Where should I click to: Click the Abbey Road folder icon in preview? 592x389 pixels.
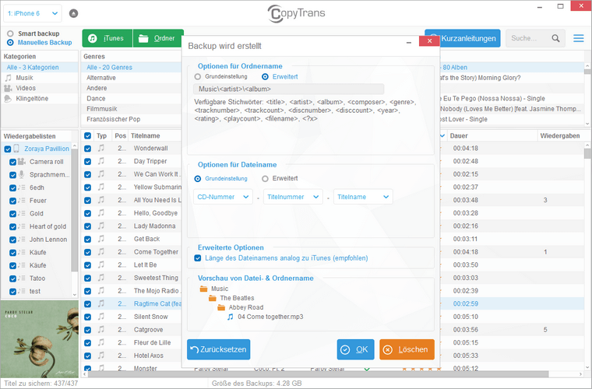pyautogui.click(x=221, y=307)
